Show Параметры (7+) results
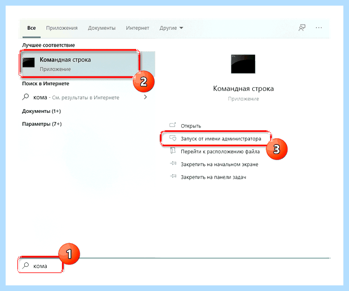 42,124
